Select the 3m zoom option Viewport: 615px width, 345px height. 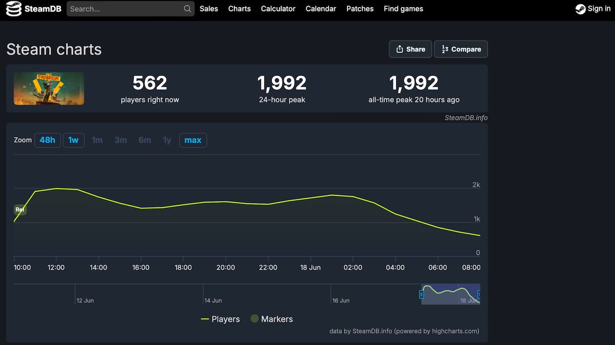(x=120, y=140)
